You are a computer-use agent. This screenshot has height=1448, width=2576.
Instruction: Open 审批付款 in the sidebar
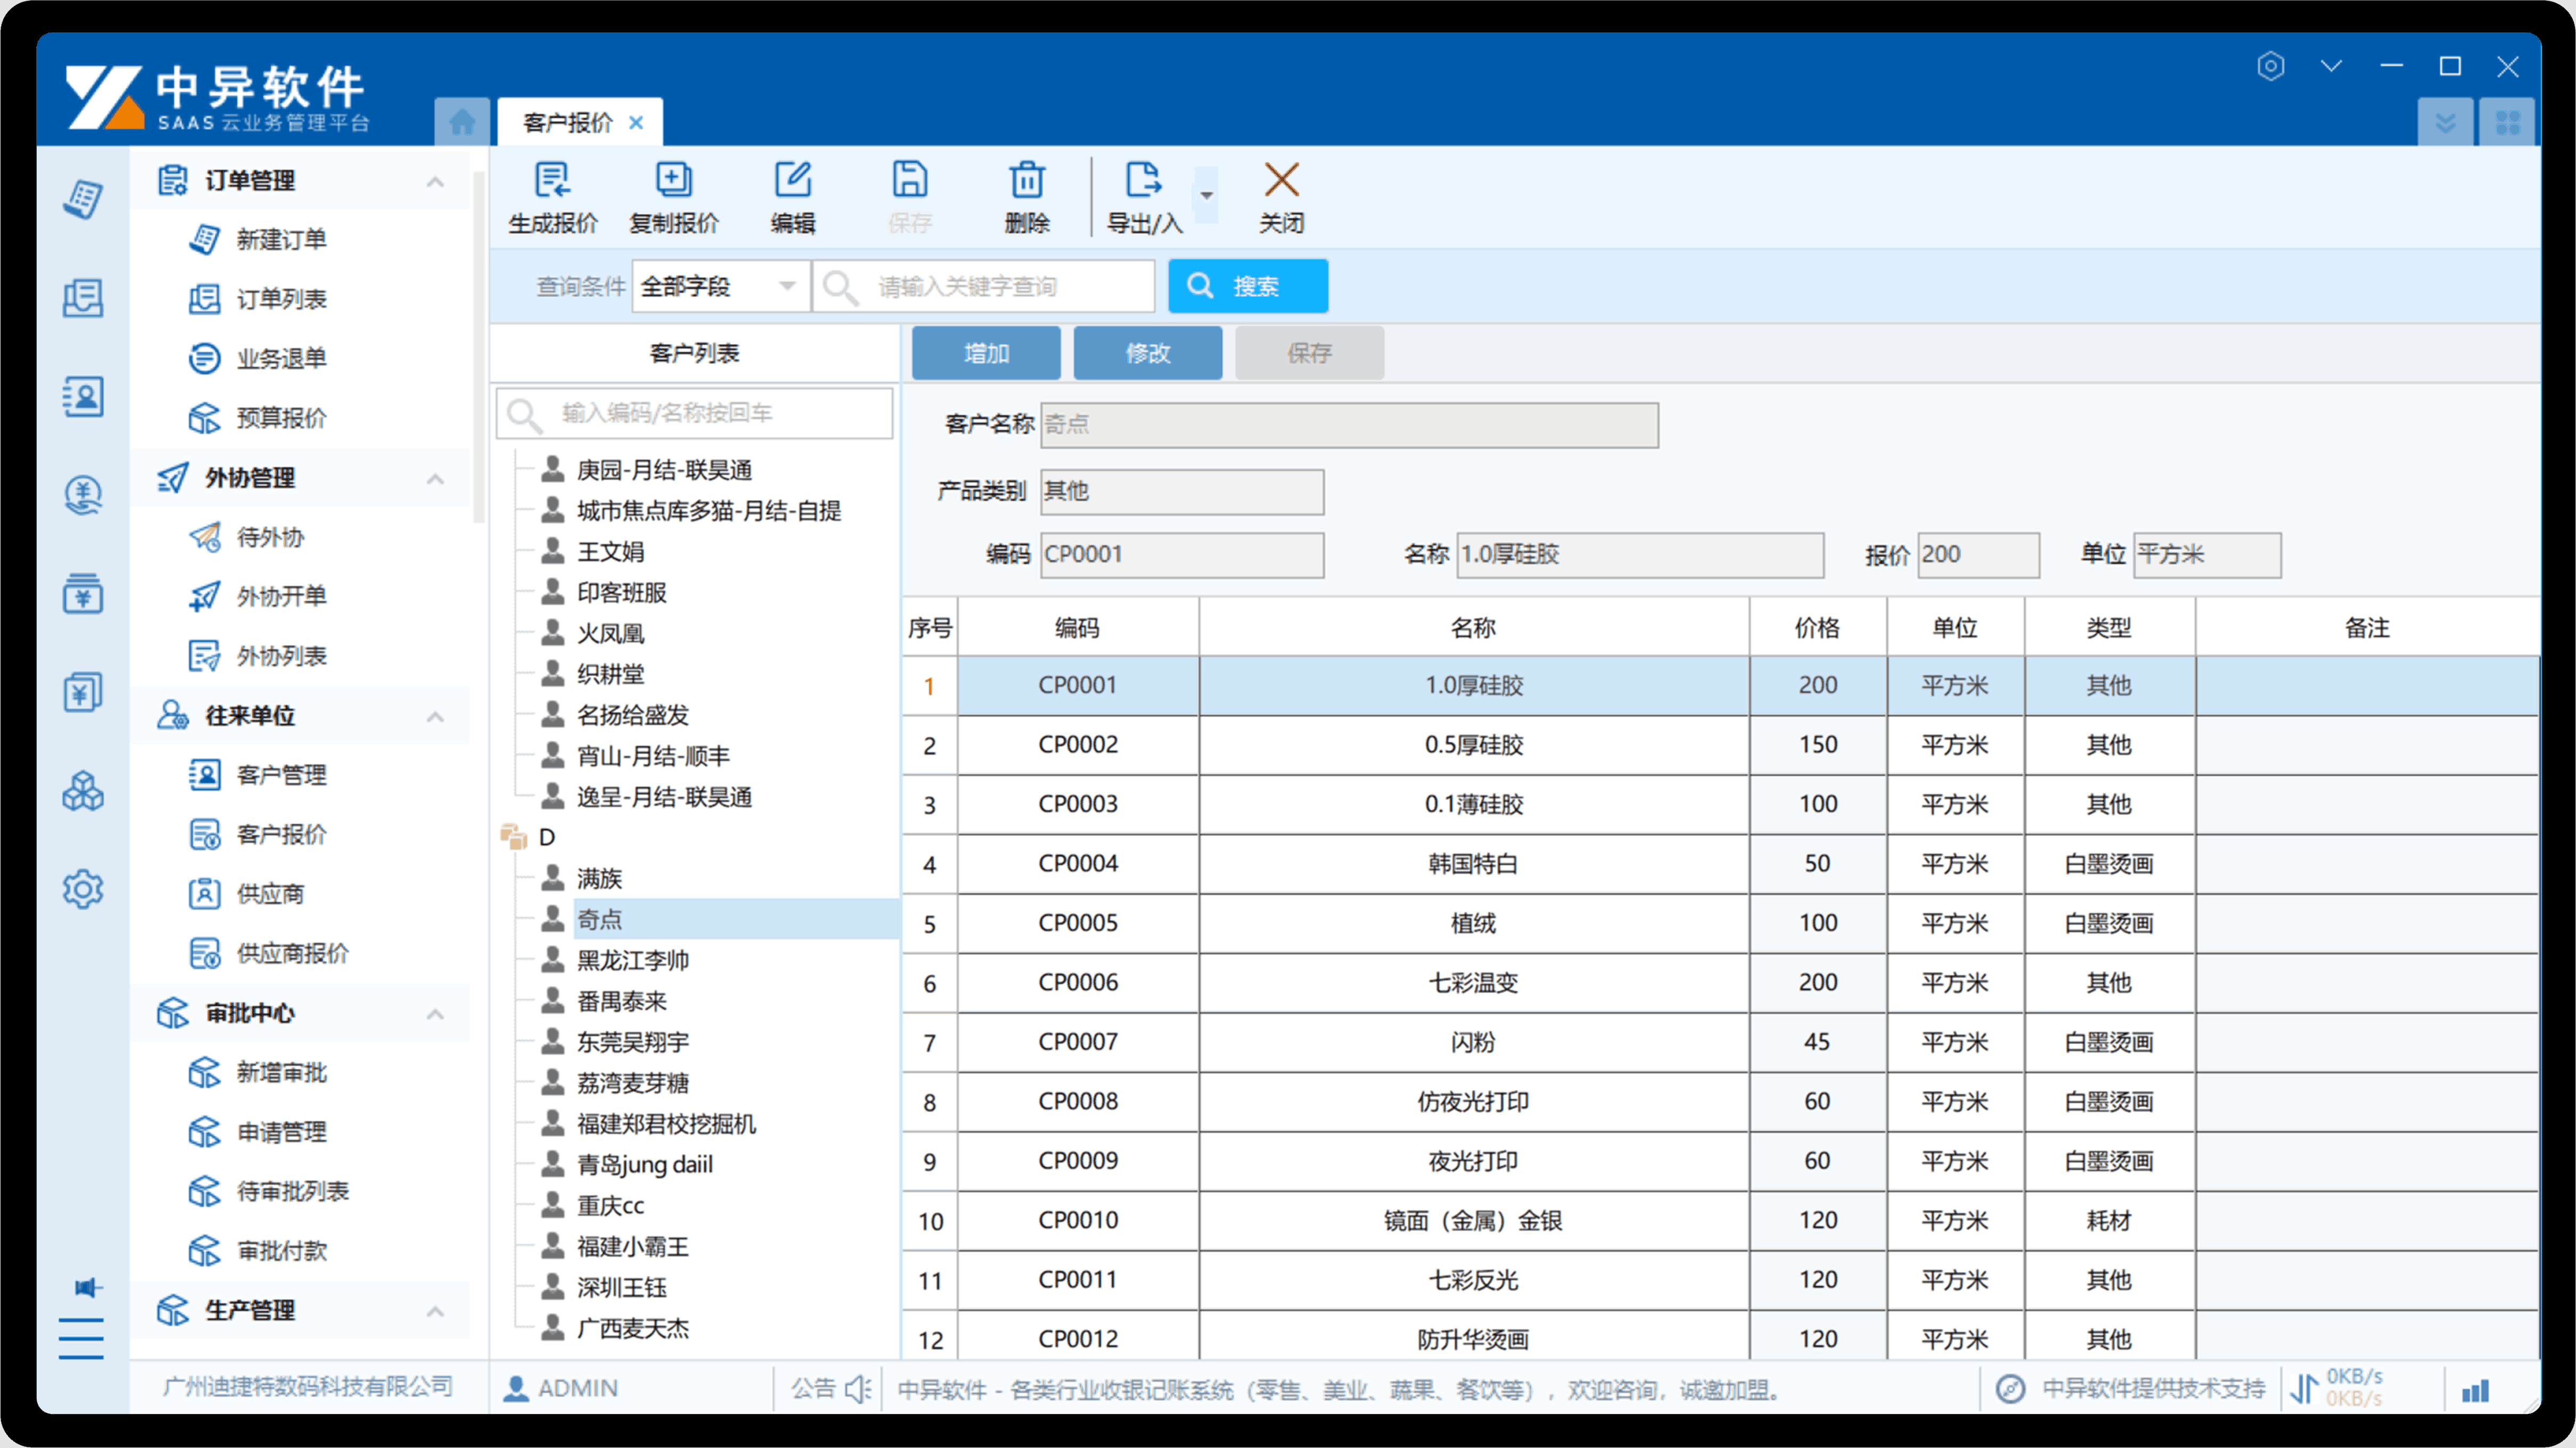pos(281,1251)
